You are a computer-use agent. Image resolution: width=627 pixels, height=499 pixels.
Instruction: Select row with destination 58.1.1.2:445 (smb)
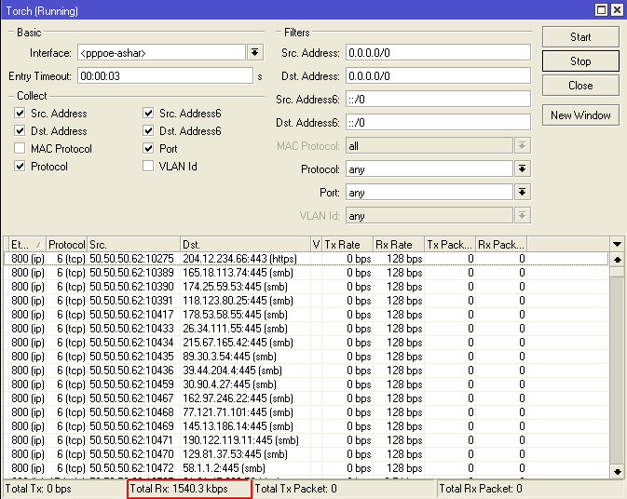pyautogui.click(x=306, y=468)
